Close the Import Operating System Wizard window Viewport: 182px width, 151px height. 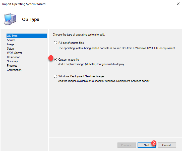176,4
